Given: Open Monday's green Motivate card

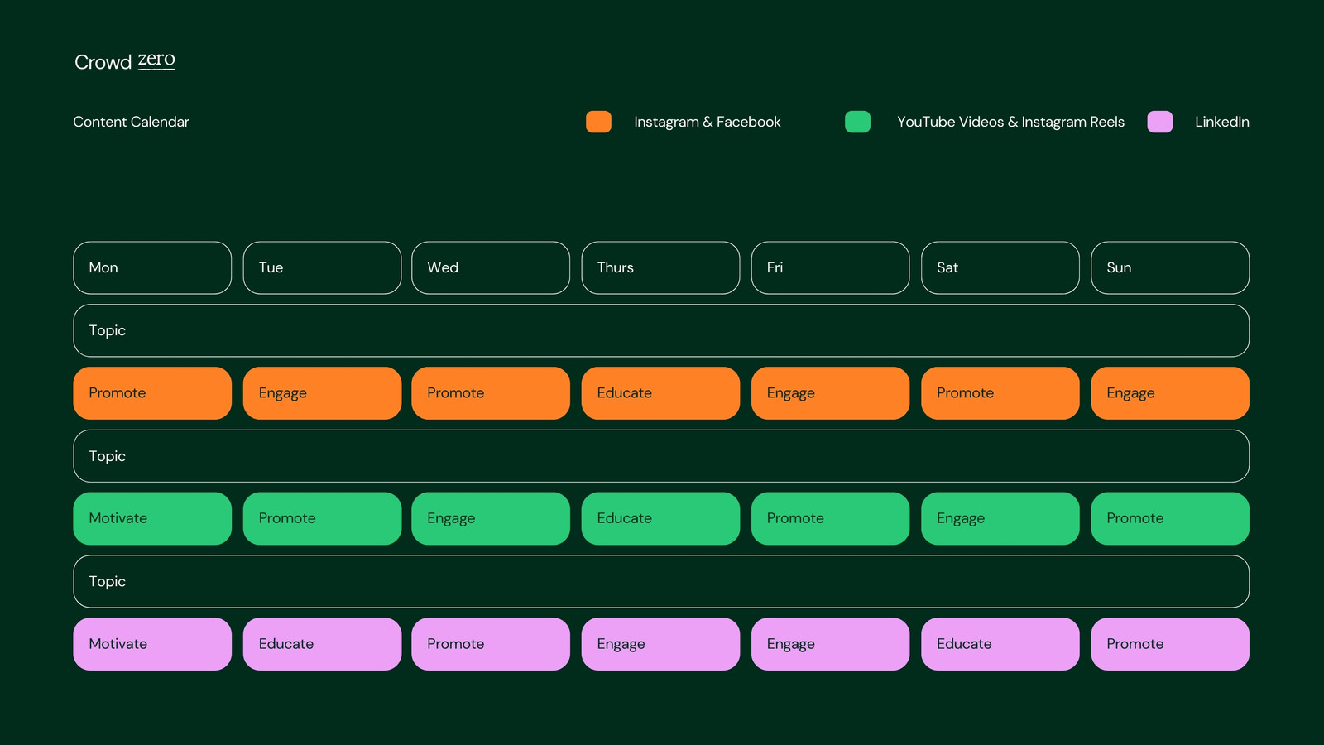Looking at the screenshot, I should coord(152,518).
